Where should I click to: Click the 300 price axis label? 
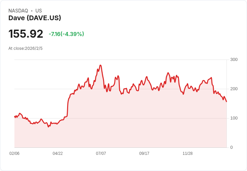234,60
